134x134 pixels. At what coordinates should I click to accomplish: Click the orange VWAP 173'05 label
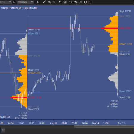click(125, 44)
